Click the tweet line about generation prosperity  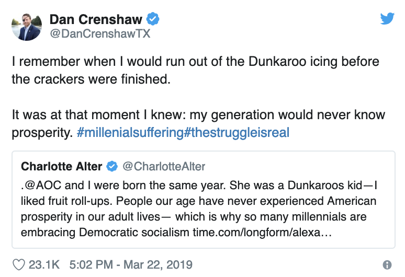(x=198, y=123)
